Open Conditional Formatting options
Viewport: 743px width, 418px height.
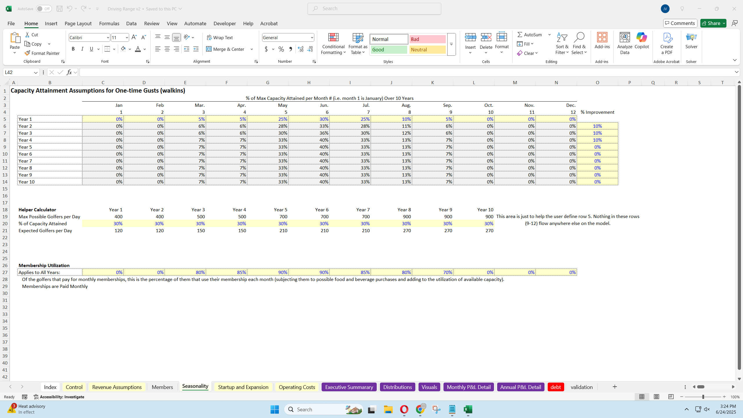[x=333, y=44]
